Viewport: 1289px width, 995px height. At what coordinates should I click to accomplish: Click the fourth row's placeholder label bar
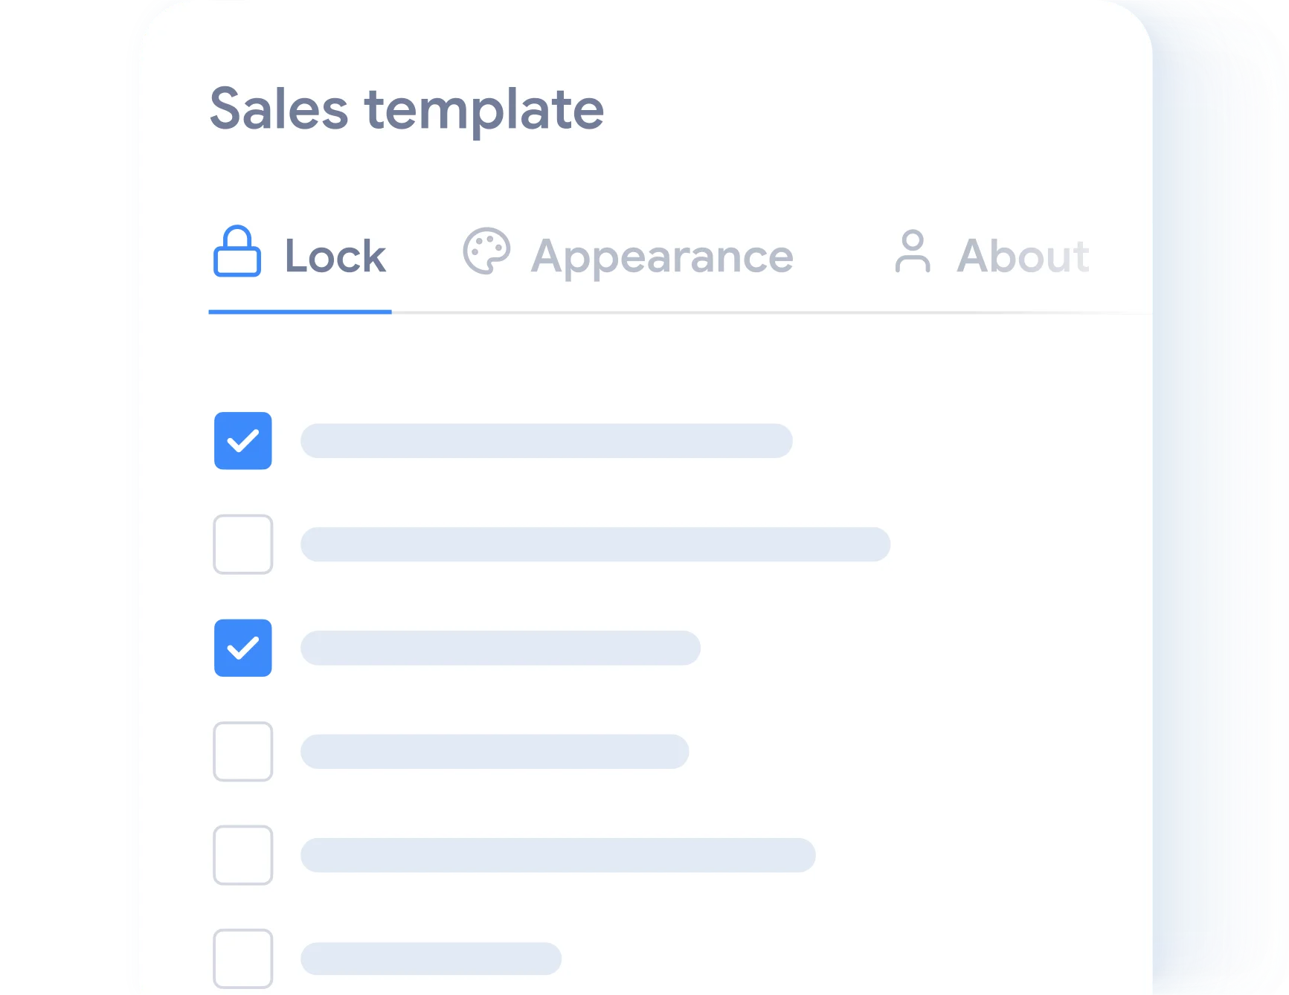click(495, 751)
